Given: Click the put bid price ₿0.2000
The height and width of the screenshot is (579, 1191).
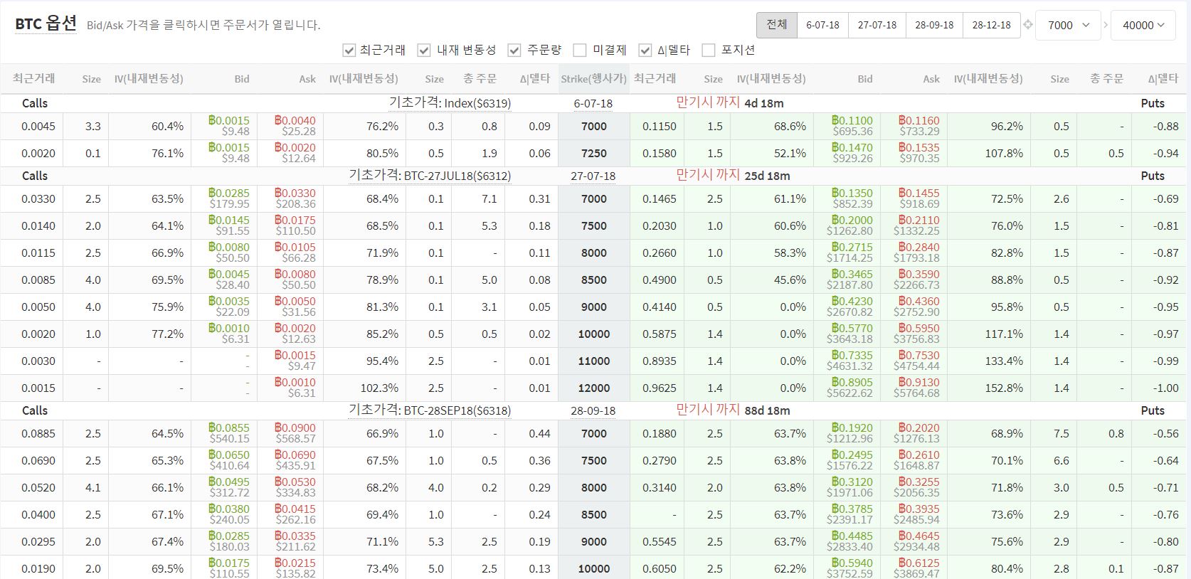Looking at the screenshot, I should [x=852, y=221].
